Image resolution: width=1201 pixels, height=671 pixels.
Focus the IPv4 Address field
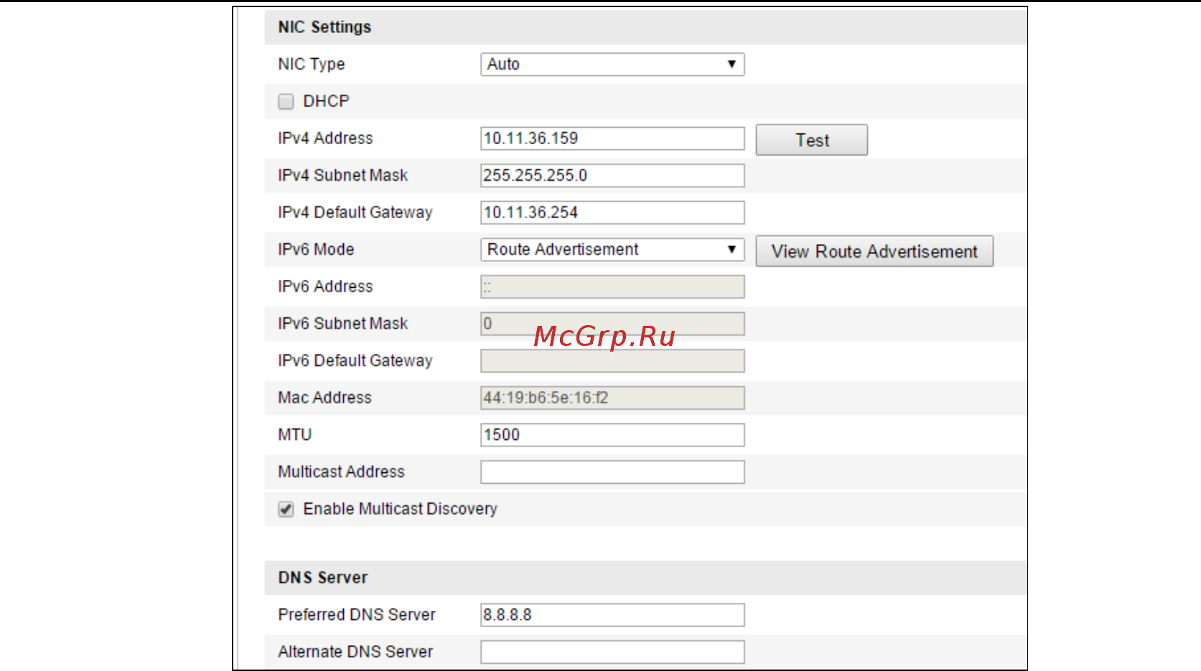(612, 139)
